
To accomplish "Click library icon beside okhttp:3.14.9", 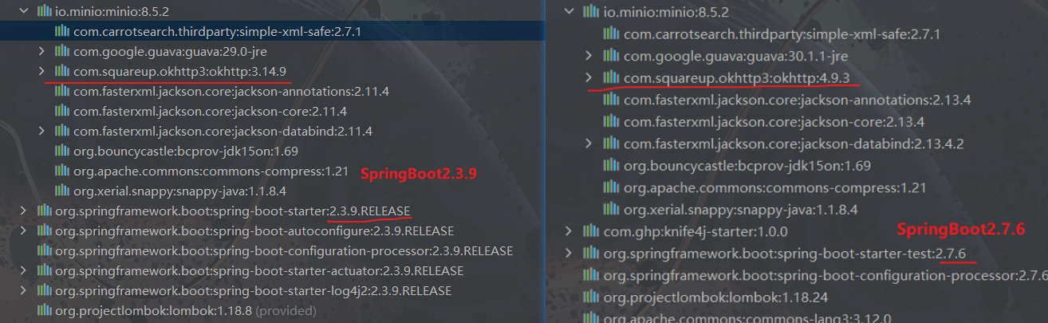I will tap(61, 72).
